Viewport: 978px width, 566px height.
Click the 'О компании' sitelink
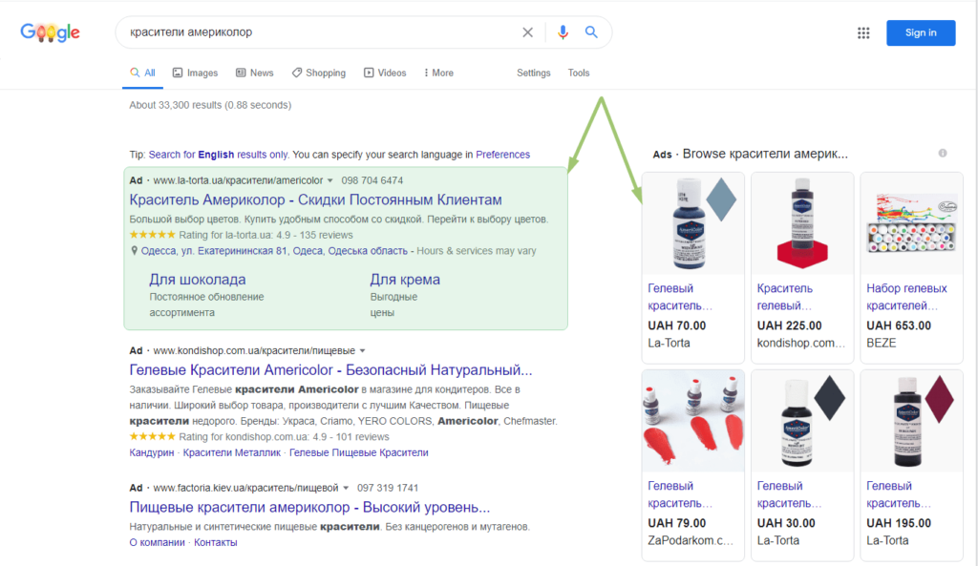[x=158, y=542]
